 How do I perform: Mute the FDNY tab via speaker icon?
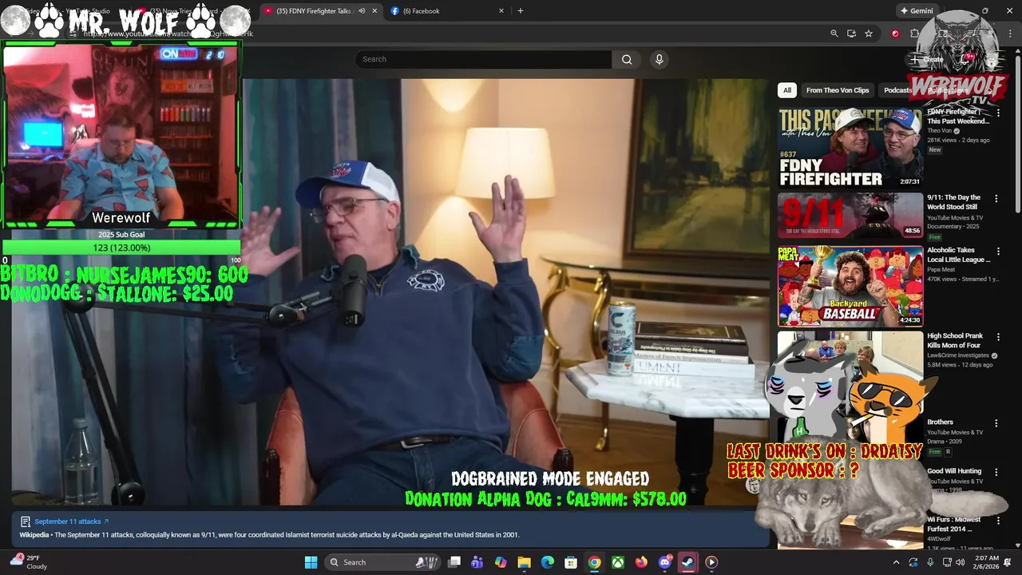(362, 11)
